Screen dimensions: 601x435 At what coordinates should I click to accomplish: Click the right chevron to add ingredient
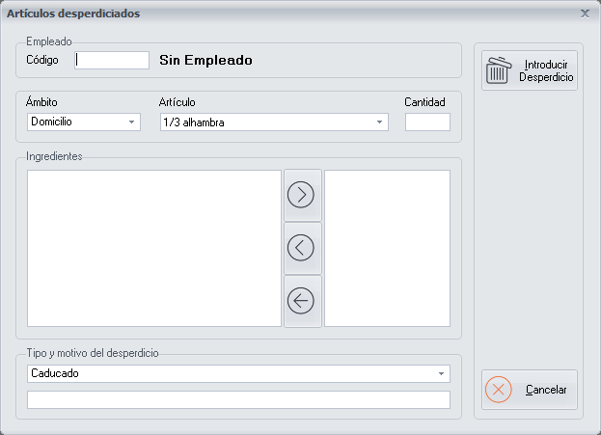(x=302, y=194)
